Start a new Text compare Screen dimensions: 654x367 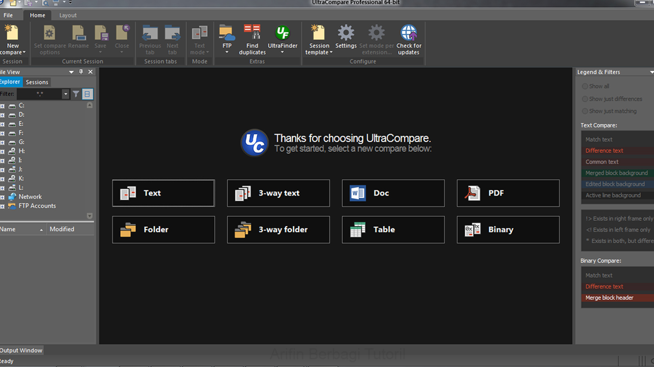coord(163,193)
